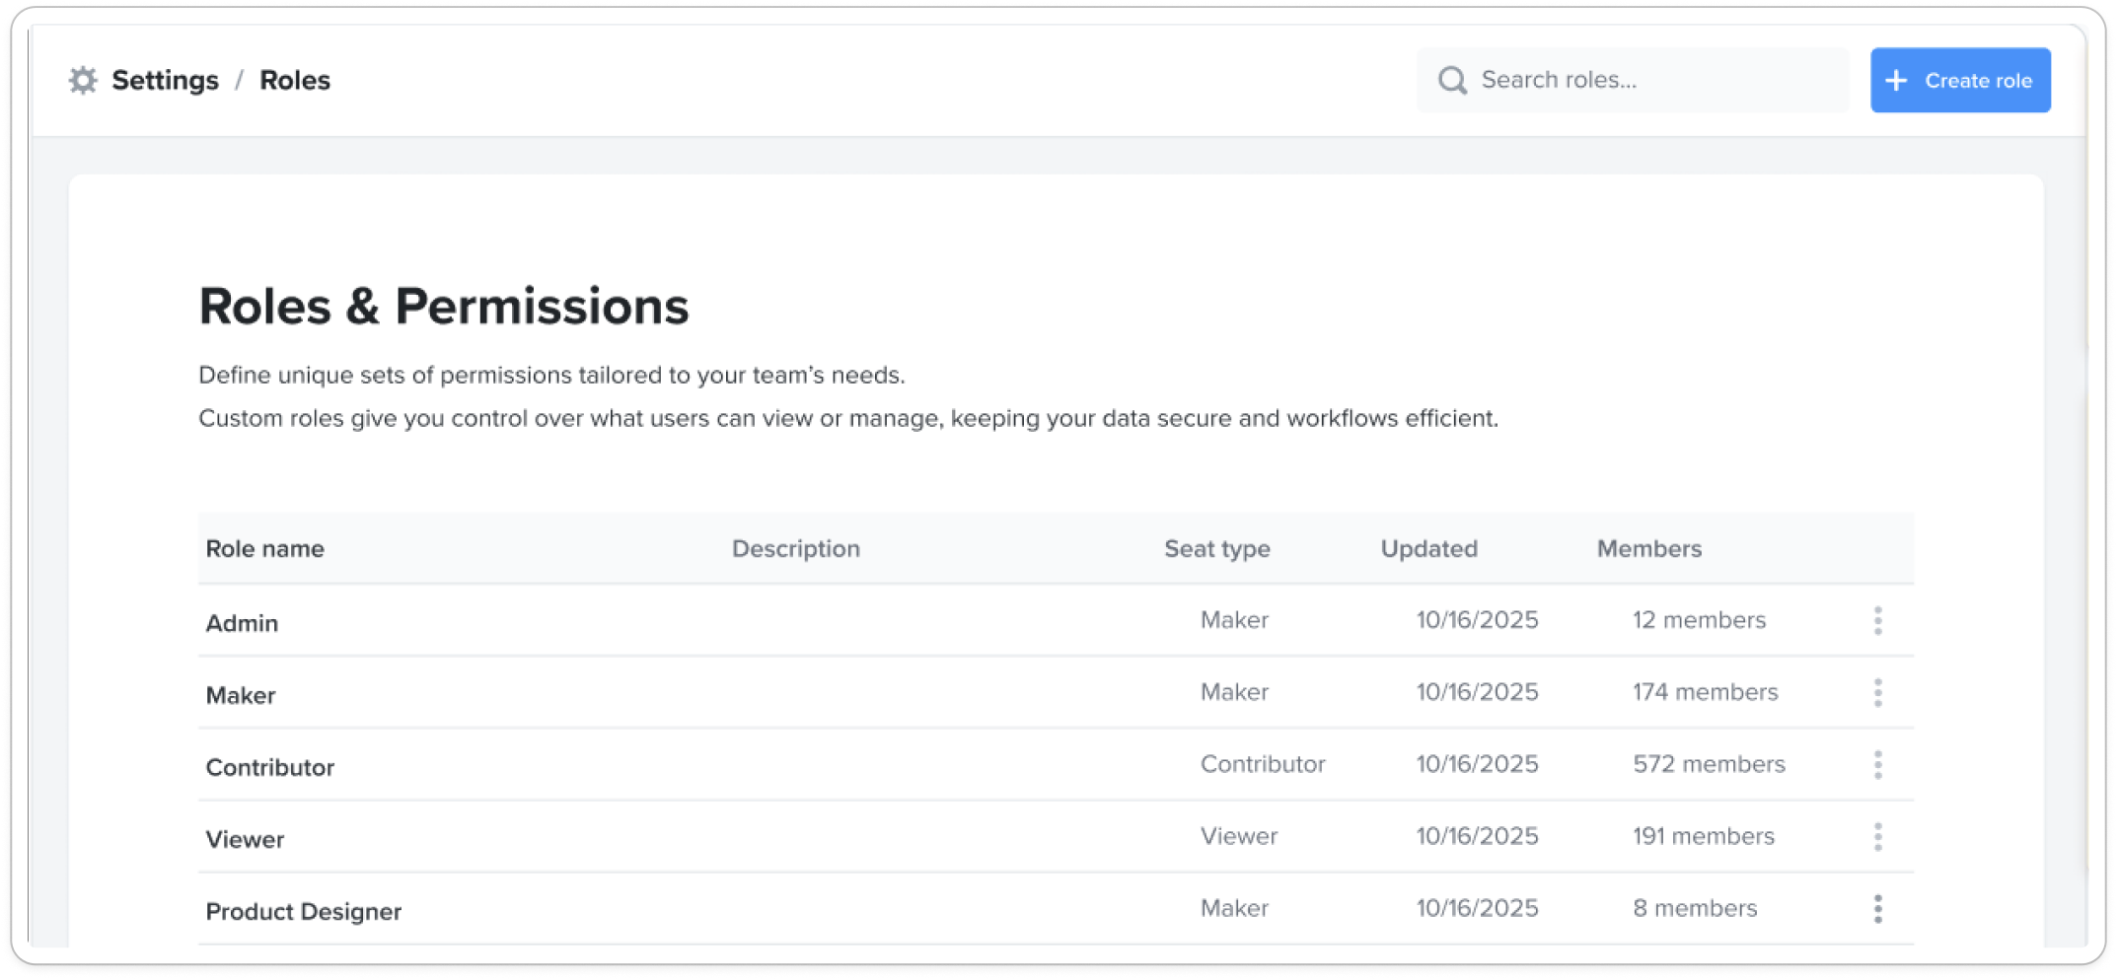The height and width of the screenshot is (980, 2117).
Task: Click the Updated column header
Action: point(1428,548)
